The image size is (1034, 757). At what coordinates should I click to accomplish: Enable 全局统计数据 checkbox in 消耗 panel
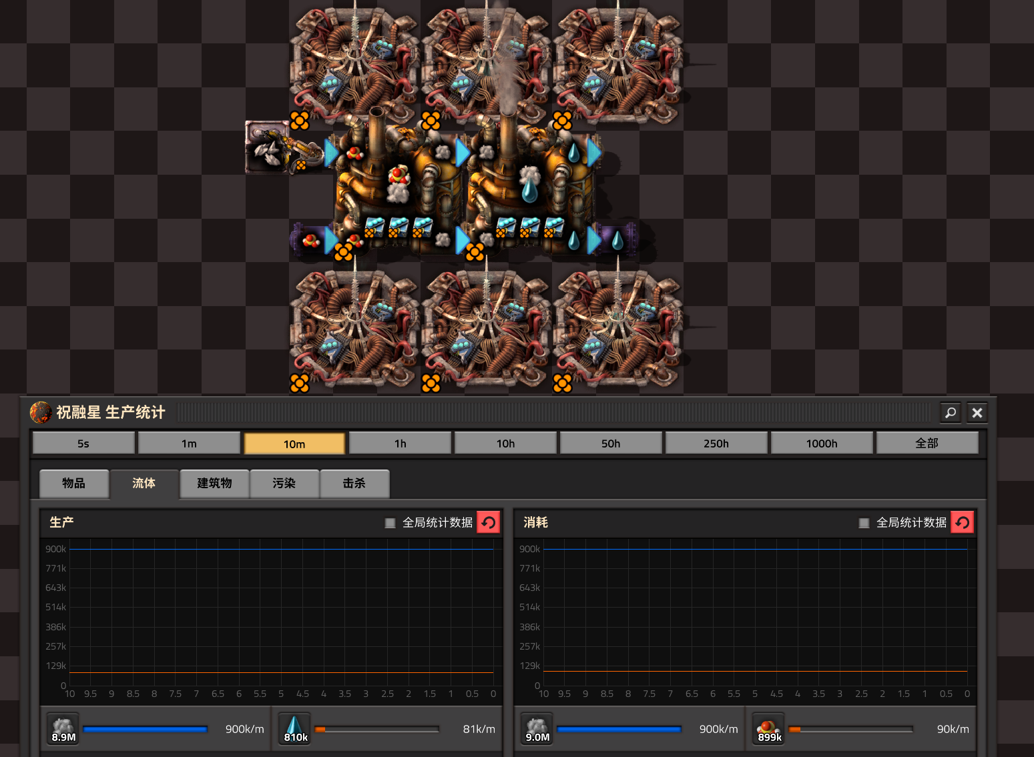(x=864, y=523)
